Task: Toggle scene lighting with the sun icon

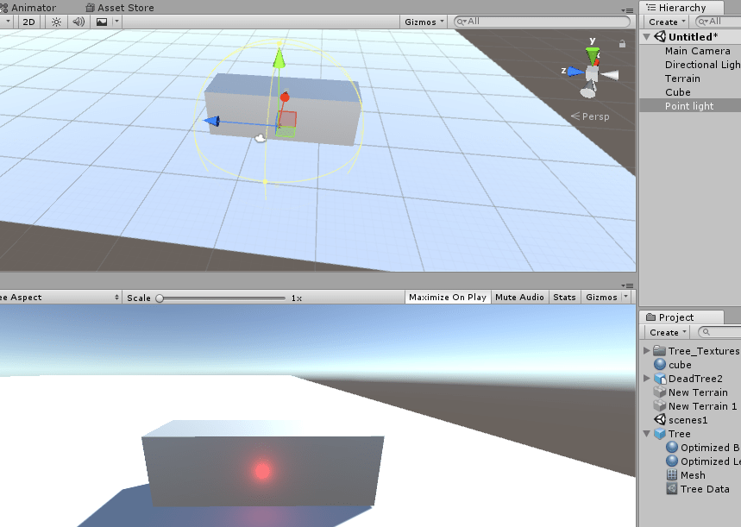Action: point(55,22)
